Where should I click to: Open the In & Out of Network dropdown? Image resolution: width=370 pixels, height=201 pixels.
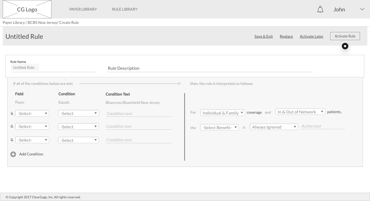tap(300, 112)
